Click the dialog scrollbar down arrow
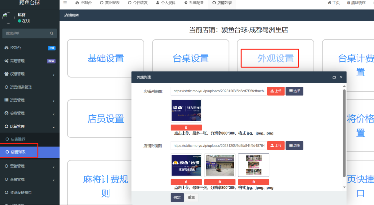Image resolution: width=374 pixels, height=205 pixels. coord(344,187)
